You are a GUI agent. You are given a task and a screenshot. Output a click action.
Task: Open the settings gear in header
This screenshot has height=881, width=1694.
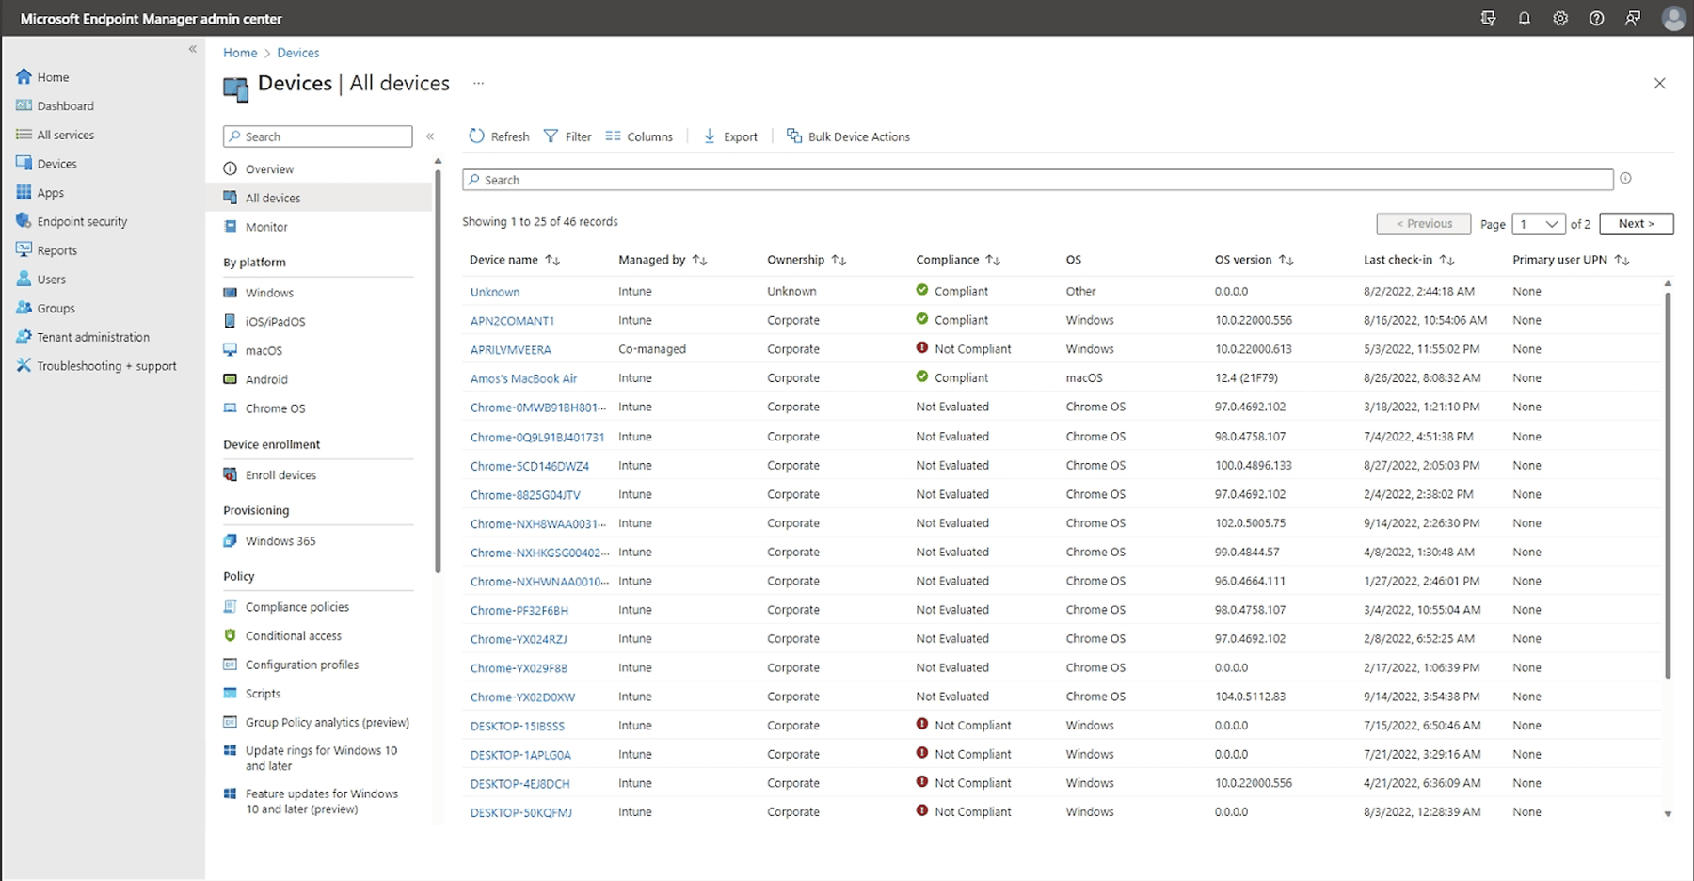[1560, 19]
